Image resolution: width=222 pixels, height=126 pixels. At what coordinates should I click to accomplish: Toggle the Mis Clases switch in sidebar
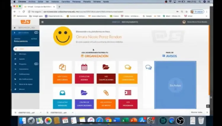tap(36, 32)
